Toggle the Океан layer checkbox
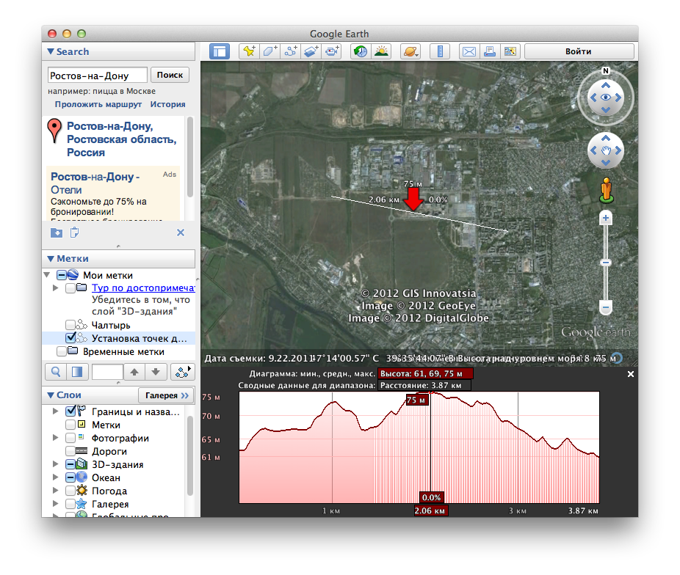Screen dimensions: 680x575 click(x=70, y=477)
